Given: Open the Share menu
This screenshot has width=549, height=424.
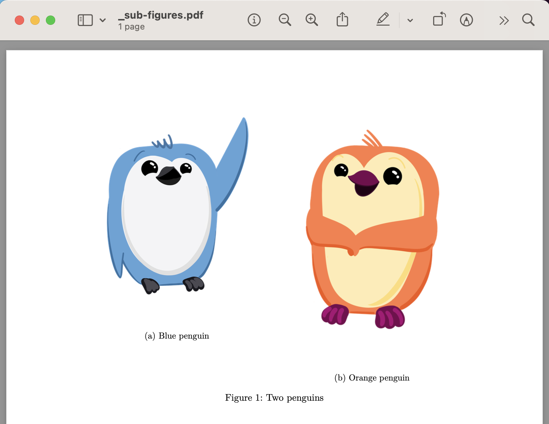Looking at the screenshot, I should [342, 19].
